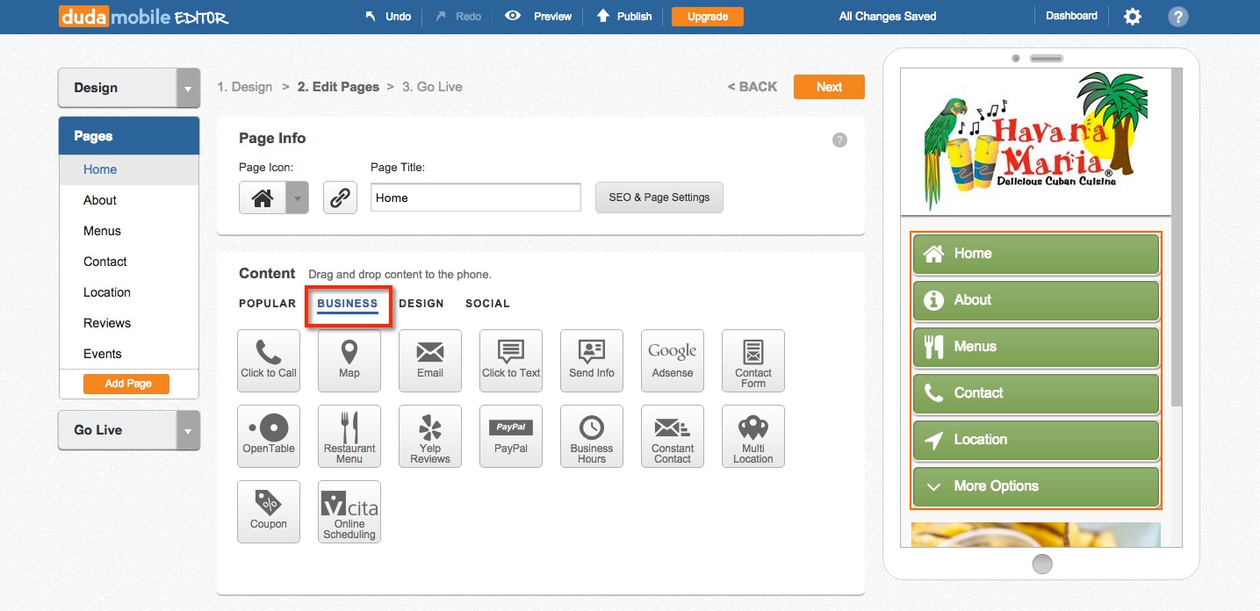Pick the OpenTable widget
Screen dimensions: 1260x611
[x=269, y=436]
